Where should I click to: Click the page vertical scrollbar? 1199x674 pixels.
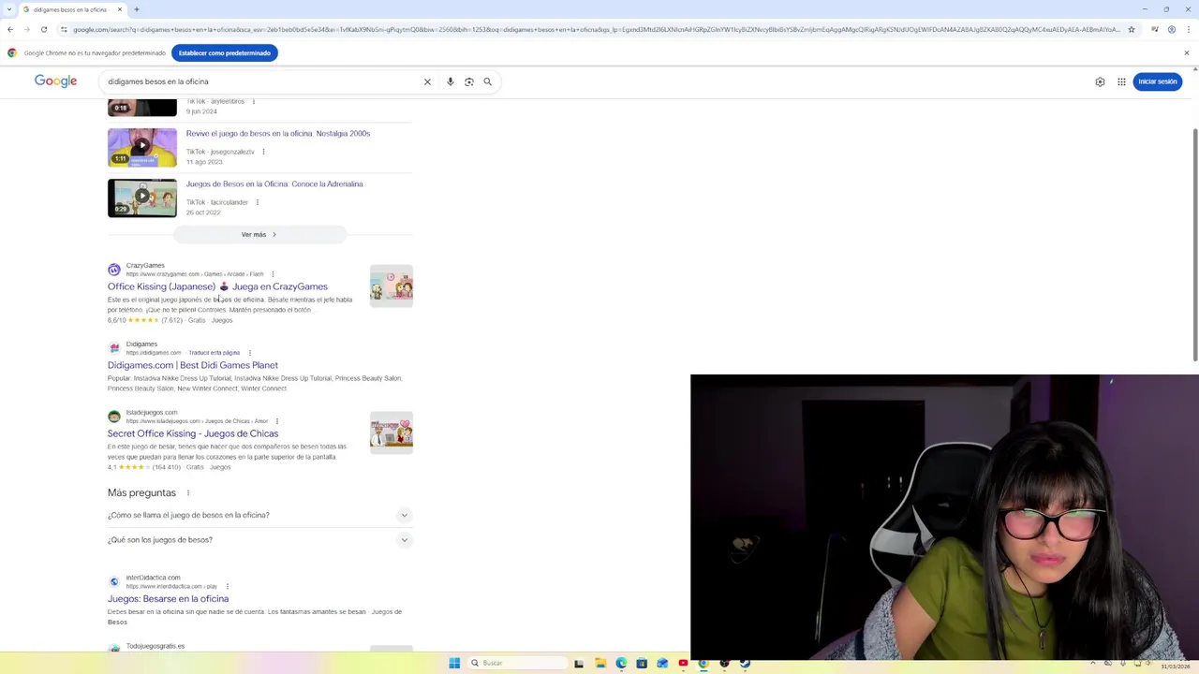coord(1195,243)
